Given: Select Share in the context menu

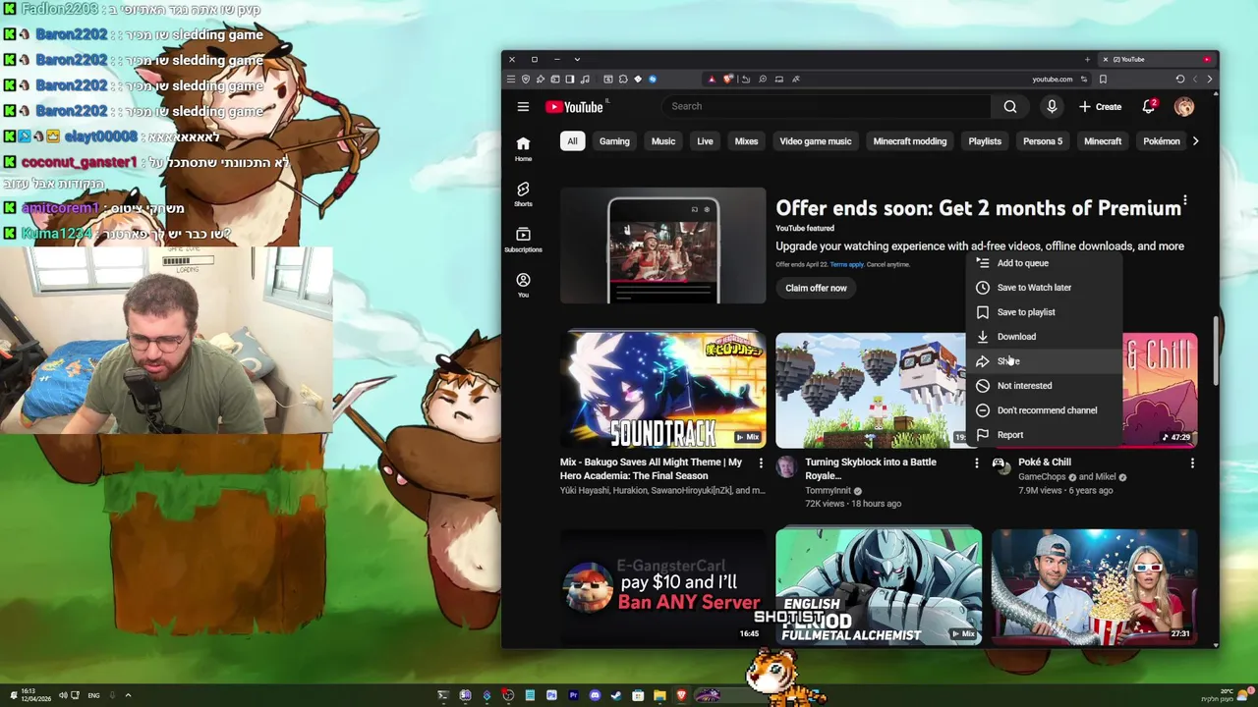Looking at the screenshot, I should 1044,361.
